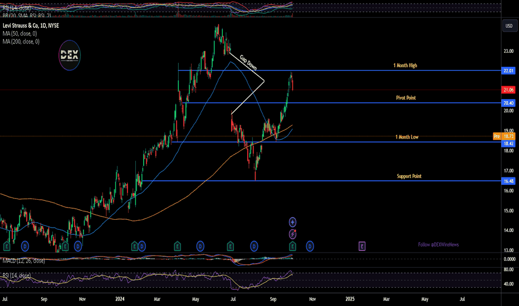Click the 16.48 support price label

(x=508, y=181)
